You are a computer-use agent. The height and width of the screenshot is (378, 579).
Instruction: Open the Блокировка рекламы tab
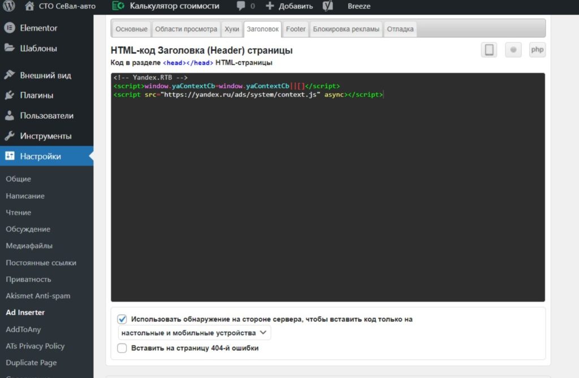tap(346, 29)
